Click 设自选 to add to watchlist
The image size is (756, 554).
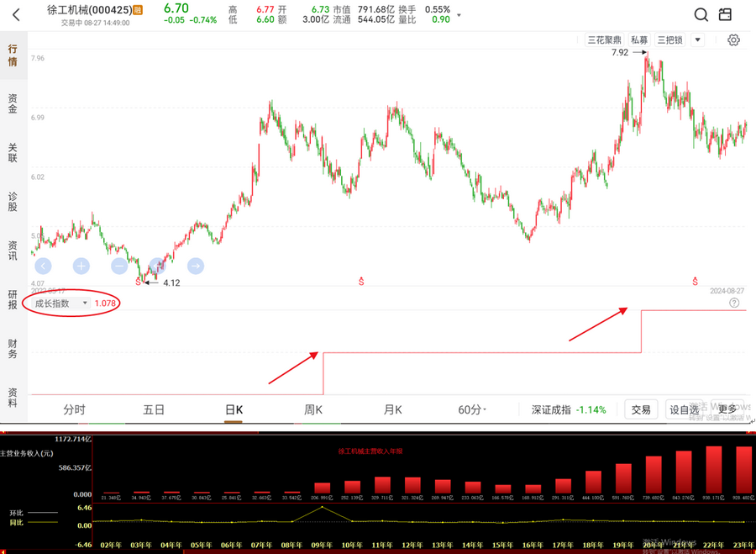point(683,409)
